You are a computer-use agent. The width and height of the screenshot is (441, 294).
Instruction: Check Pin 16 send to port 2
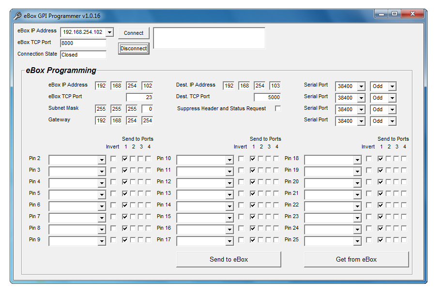coord(260,228)
